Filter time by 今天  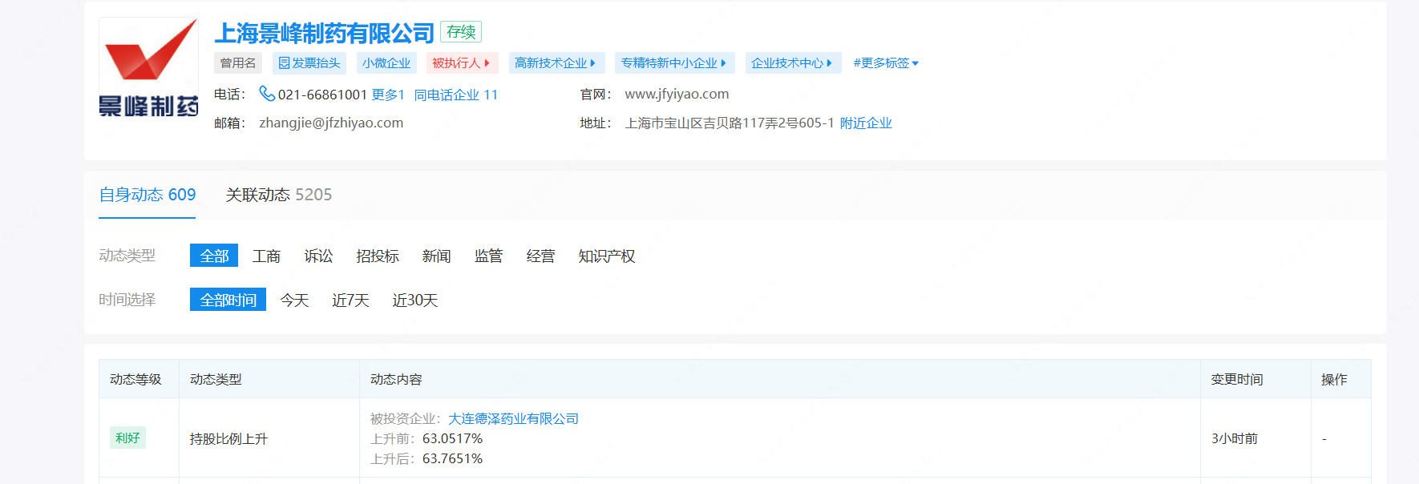pyautogui.click(x=294, y=300)
